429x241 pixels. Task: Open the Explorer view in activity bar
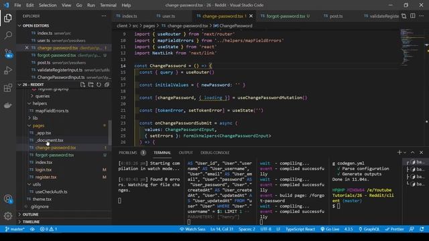pyautogui.click(x=8, y=18)
